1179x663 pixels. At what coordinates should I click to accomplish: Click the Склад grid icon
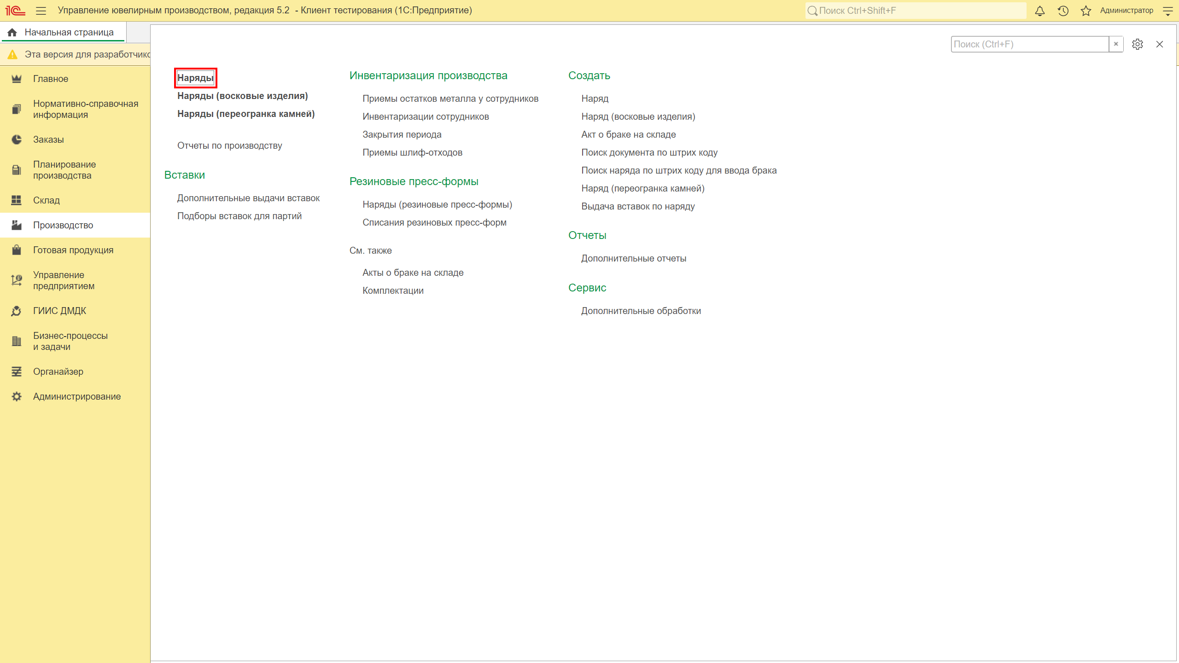point(17,200)
